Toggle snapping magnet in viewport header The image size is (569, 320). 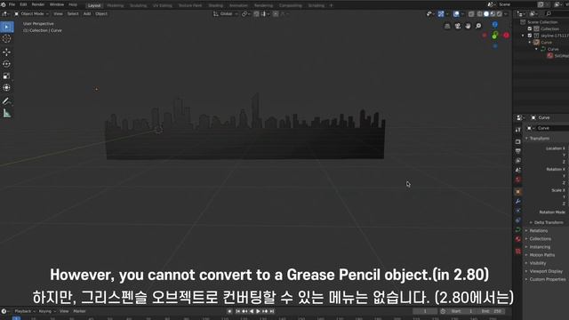pyautogui.click(x=256, y=14)
